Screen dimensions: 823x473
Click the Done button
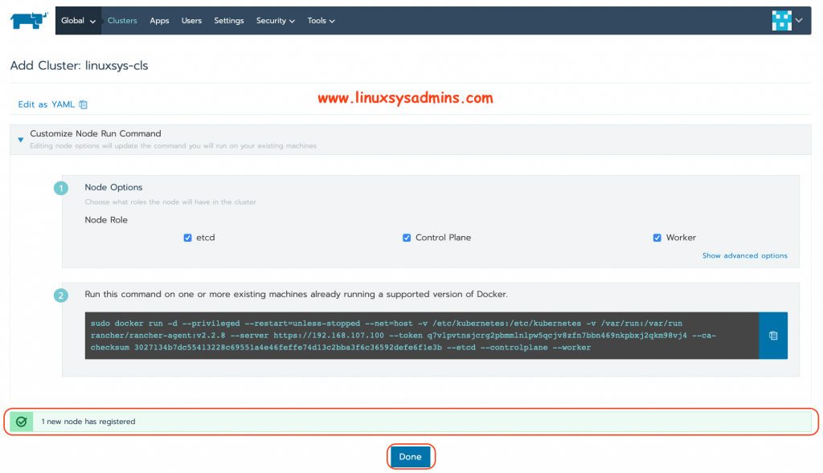tap(411, 457)
